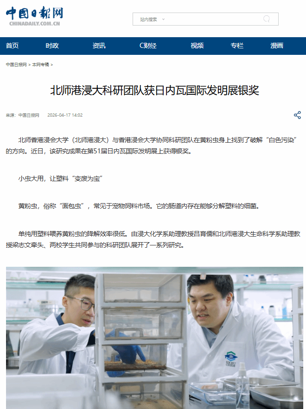
Task: Click inside the site search input field
Action: (x=213, y=19)
